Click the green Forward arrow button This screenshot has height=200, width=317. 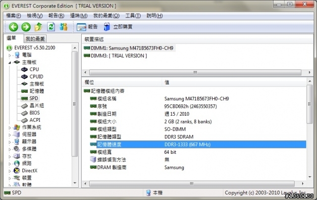[x=26, y=27]
